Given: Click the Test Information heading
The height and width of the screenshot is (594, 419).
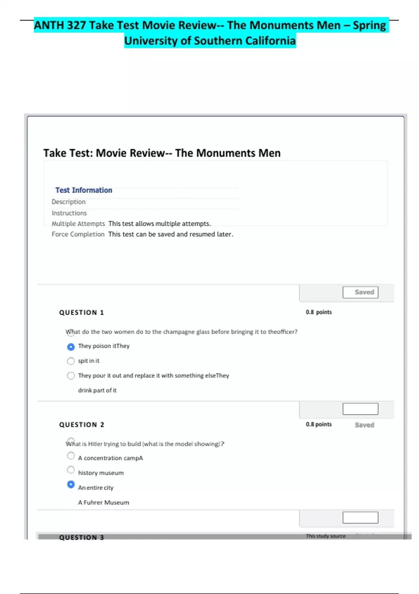Looking at the screenshot, I should point(84,190).
